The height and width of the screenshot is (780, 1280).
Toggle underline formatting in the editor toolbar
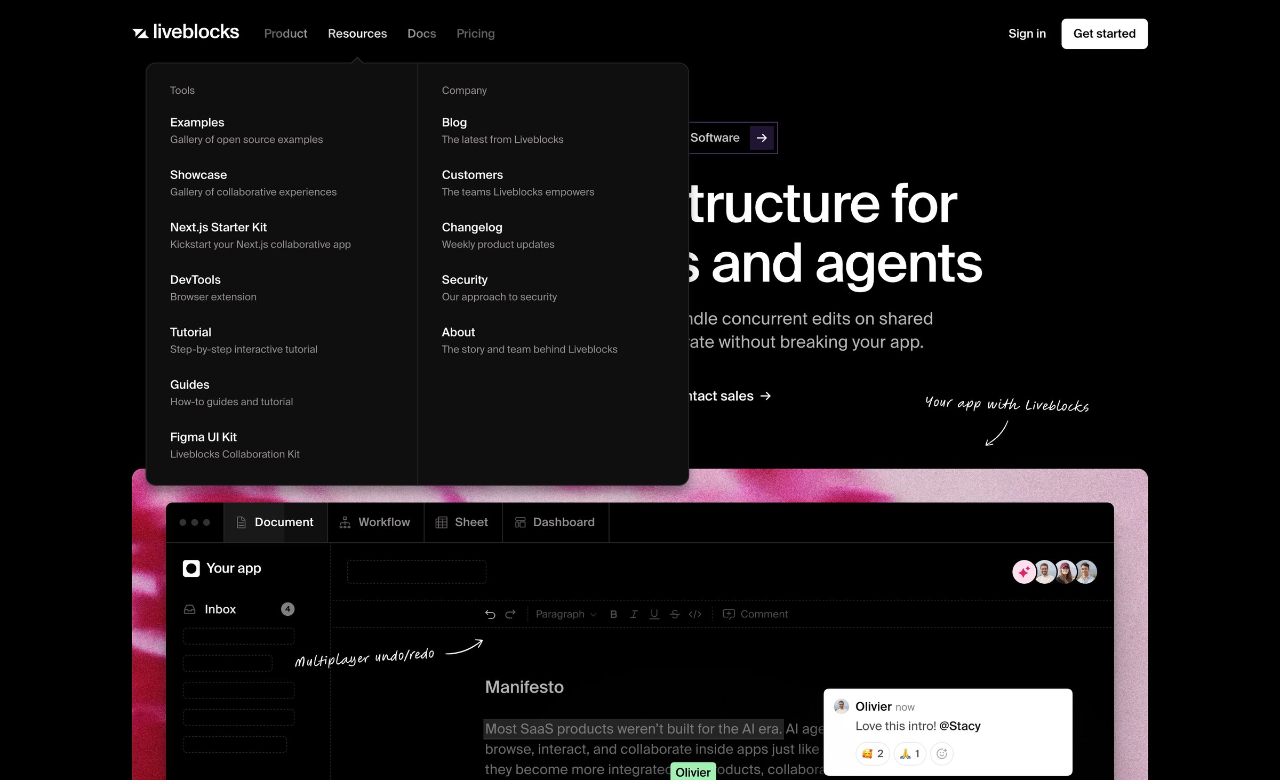[654, 614]
